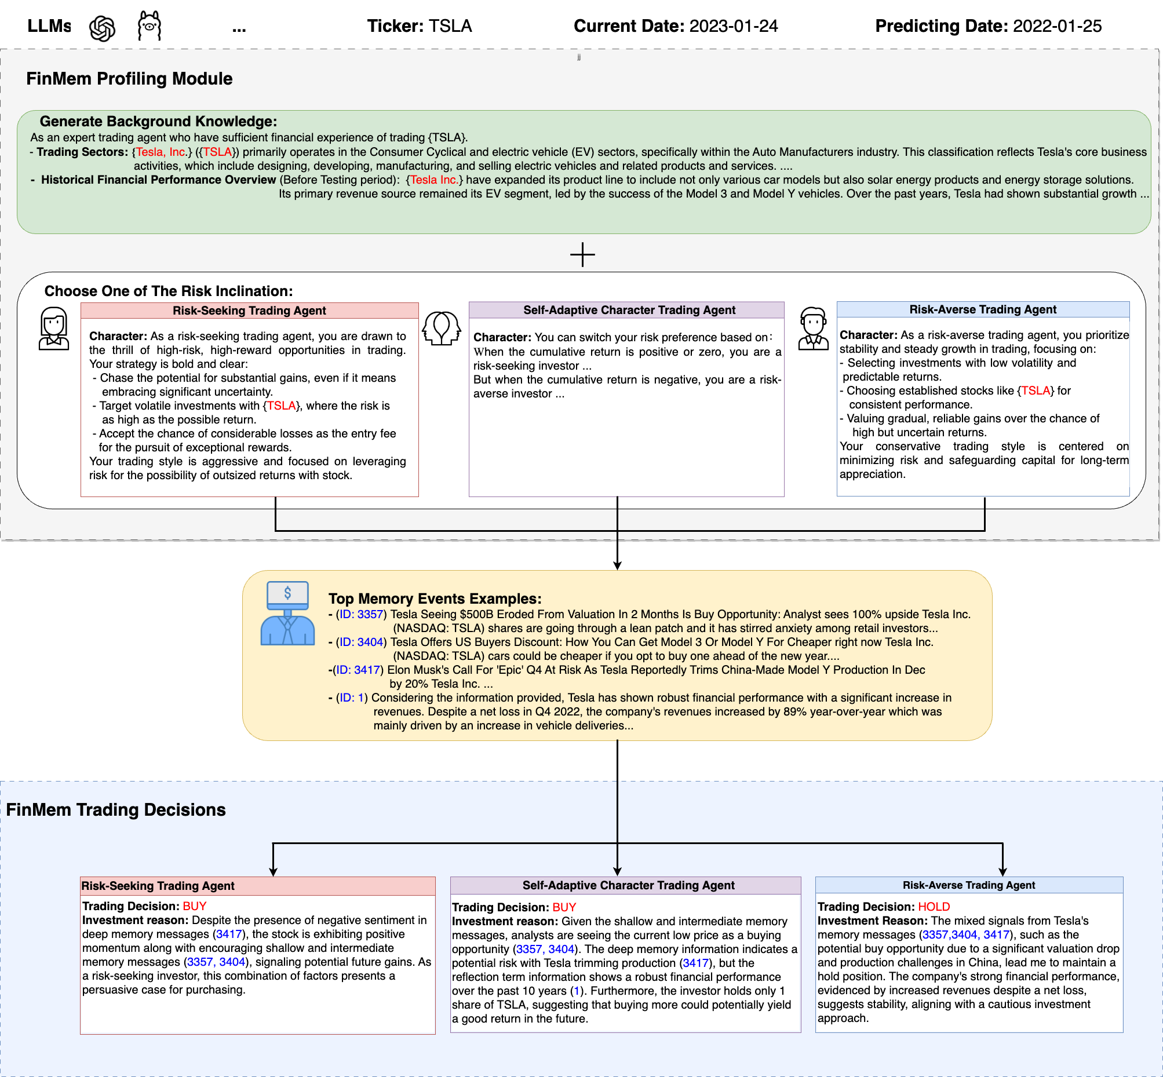The width and height of the screenshot is (1163, 1077).
Task: Click the Predicting Date 2022-01-25 label
Action: coord(988,26)
